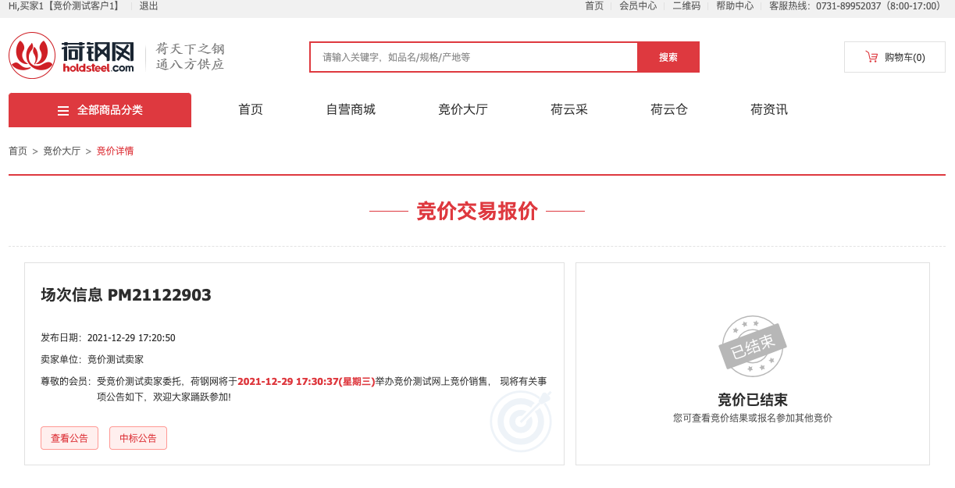
Task: Click the target watermark icon
Action: point(521,420)
